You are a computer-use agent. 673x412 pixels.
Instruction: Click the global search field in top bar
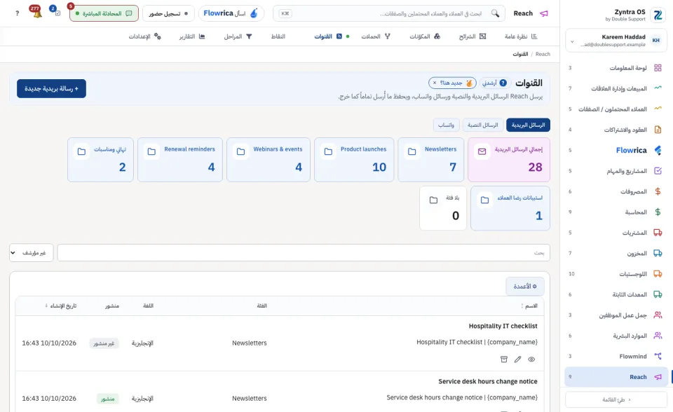(388, 13)
